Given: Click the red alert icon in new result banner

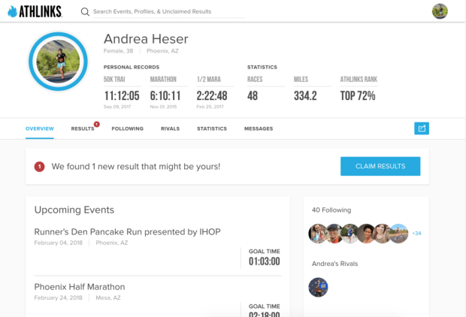Looking at the screenshot, I should 39,166.
